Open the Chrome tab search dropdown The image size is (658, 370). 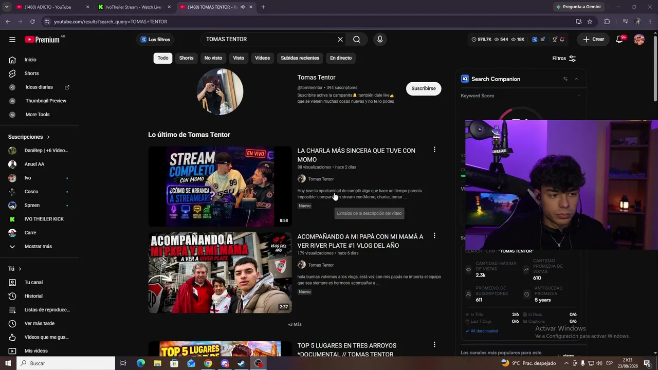coord(7,7)
